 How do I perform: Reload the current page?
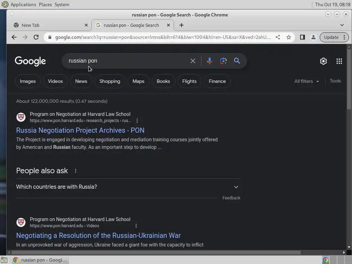(x=36, y=37)
